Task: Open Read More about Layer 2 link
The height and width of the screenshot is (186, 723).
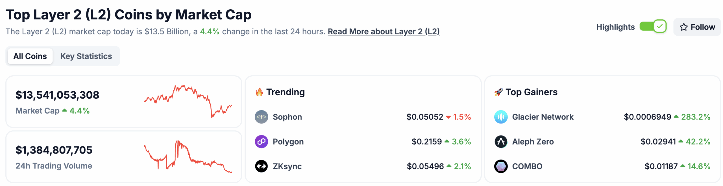Action: point(384,32)
